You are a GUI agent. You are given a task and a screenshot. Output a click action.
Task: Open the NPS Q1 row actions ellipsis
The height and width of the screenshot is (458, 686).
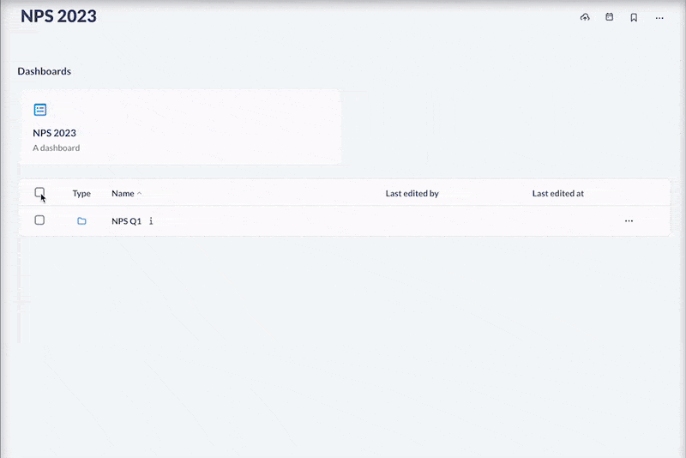629,221
